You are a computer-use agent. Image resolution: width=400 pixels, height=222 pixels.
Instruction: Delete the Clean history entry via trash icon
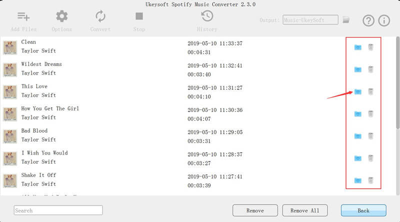370,47
